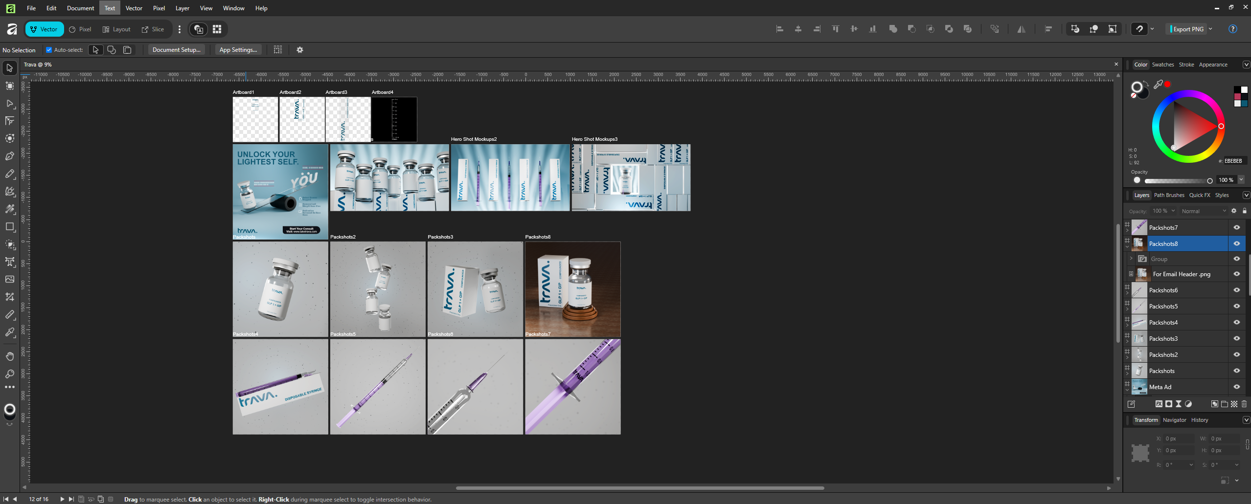Click the canvas horizontal scrollbar
The image size is (1251, 504).
point(640,488)
